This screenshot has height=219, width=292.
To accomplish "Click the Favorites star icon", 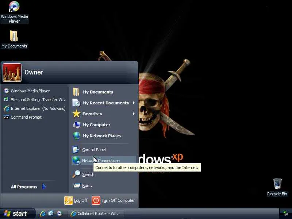I will tap(76, 114).
